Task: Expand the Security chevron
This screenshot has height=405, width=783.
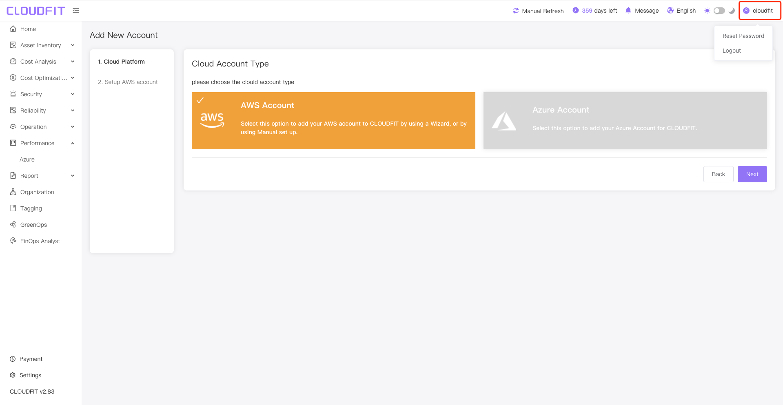Action: pyautogui.click(x=73, y=94)
